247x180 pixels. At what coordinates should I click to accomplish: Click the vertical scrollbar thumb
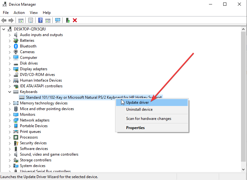243,96
